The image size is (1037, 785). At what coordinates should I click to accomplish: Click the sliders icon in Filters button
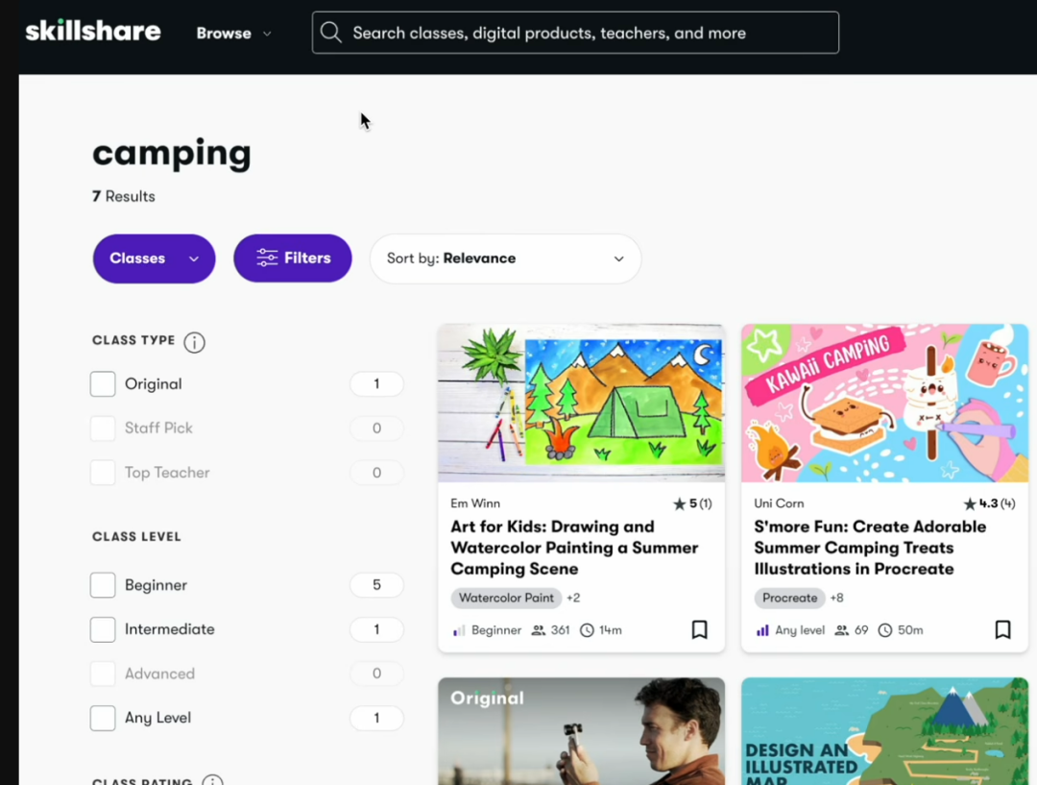point(267,258)
